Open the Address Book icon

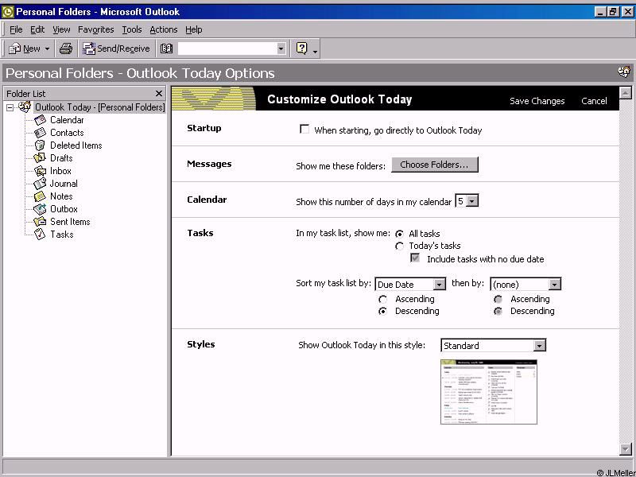click(166, 48)
